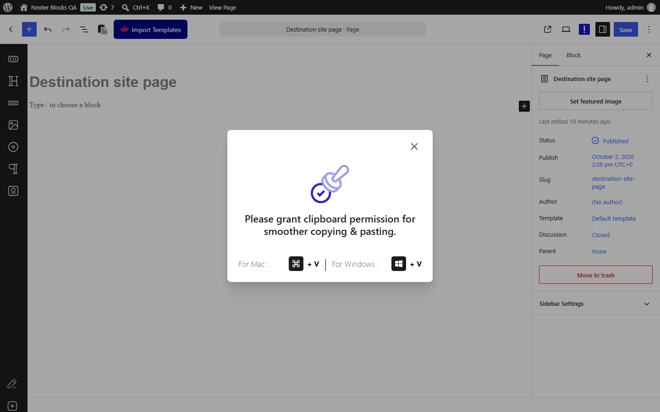This screenshot has height=412, width=660.
Task: Open Discussion setting showing Closed
Action: coord(600,235)
